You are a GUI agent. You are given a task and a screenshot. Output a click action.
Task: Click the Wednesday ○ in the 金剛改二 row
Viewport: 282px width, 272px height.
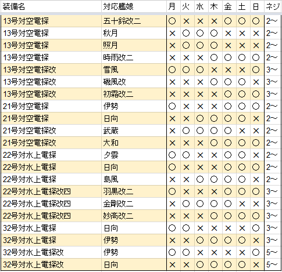pos(200,204)
